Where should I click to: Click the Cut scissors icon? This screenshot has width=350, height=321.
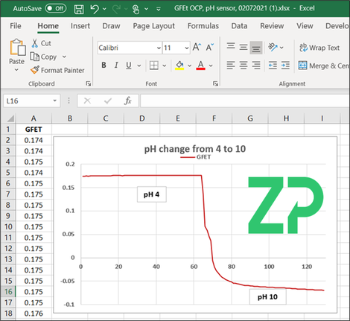click(x=35, y=43)
